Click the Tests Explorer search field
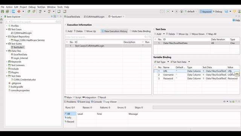Image resolution: width=241 pixels, height=136 pixels. [33, 22]
